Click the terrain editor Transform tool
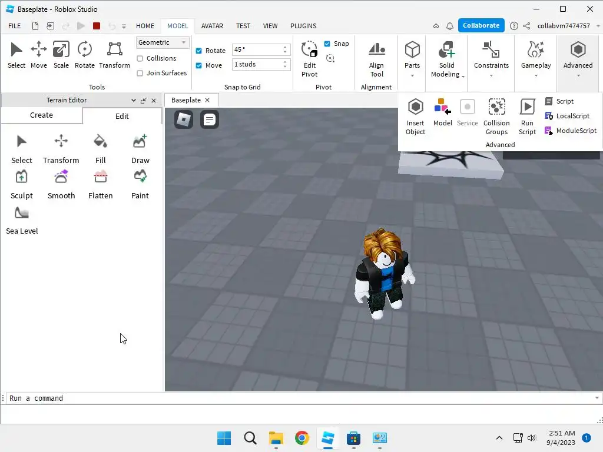The width and height of the screenshot is (603, 452). (61, 149)
